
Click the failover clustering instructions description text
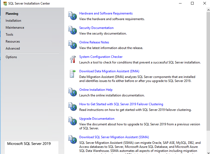(135, 110)
